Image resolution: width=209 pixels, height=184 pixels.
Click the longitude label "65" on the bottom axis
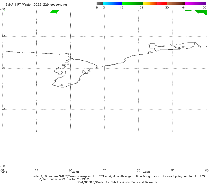(36, 170)
